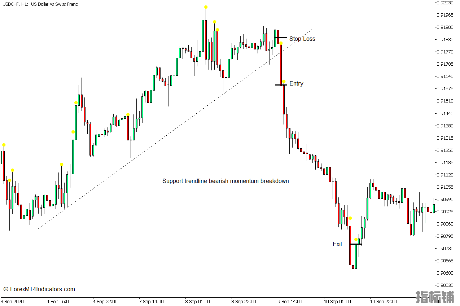Screen dimensions: 460x306
Task: Click the 8 Sep 06:00 time label
Action: coord(197,302)
